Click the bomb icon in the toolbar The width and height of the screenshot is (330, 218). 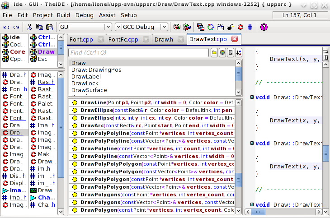230,27
